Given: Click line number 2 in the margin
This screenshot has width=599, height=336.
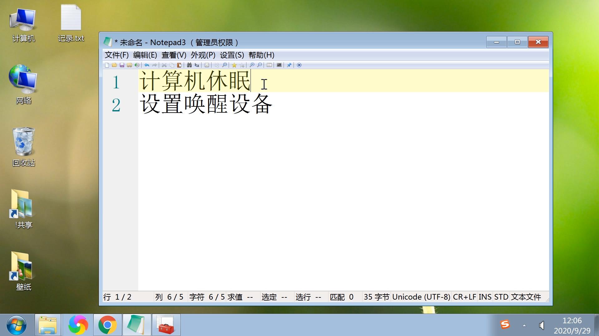Looking at the screenshot, I should [116, 105].
